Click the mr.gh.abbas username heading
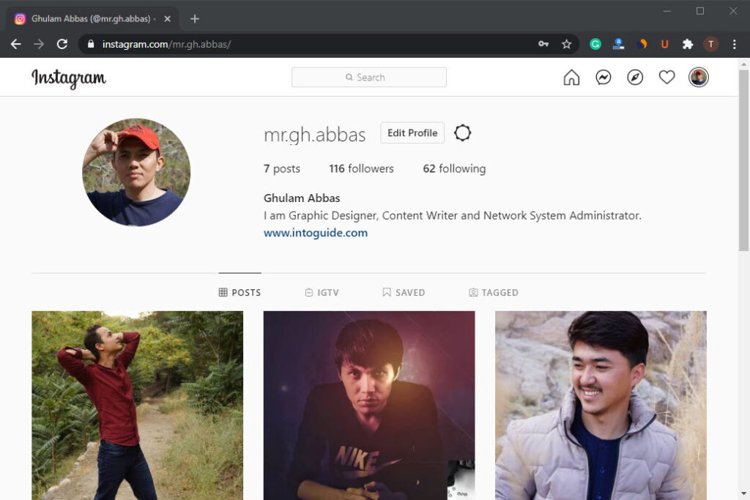This screenshot has height=500, width=750. [x=314, y=135]
